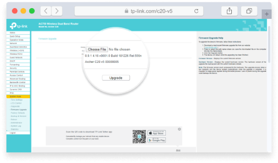Open System Log under System Tools
Screen dimensions: 278x163
pyautogui.click(x=16, y=126)
